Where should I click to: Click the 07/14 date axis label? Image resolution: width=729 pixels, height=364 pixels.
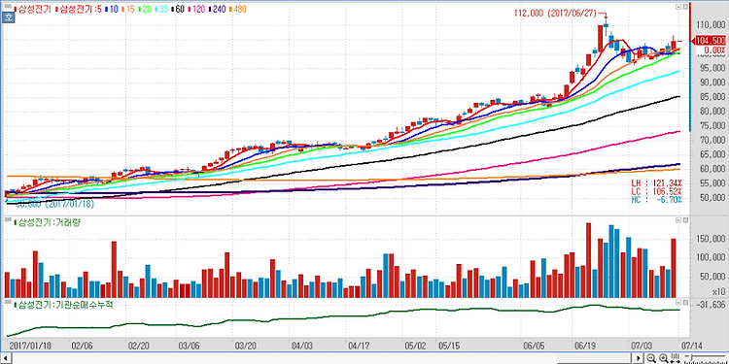tap(691, 346)
